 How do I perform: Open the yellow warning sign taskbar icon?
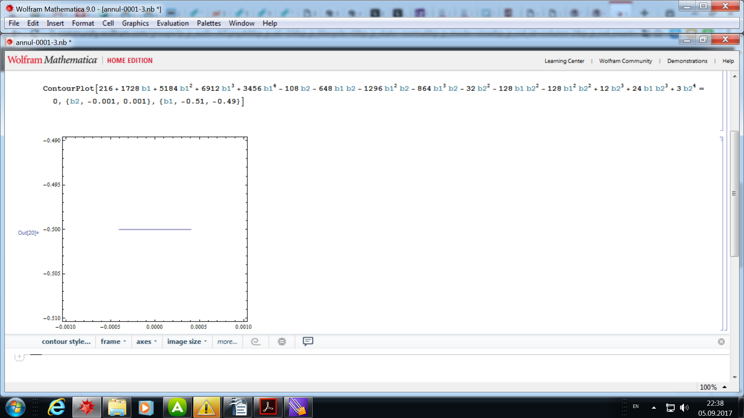coord(207,408)
